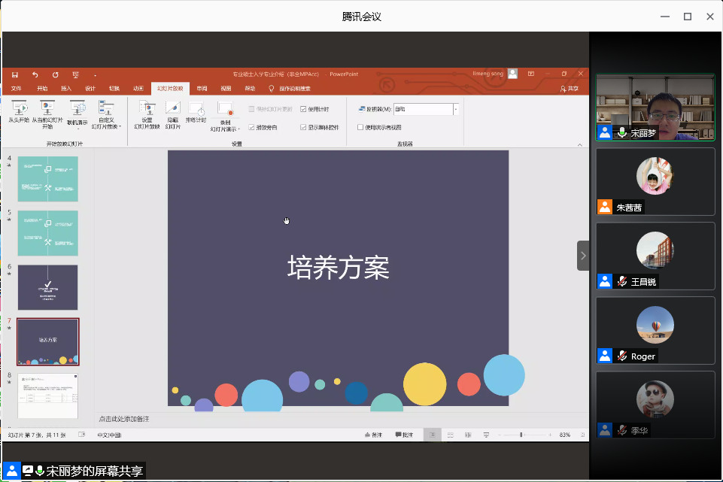The image size is (723, 482).
Task: Switch to slide sorter view in status bar
Action: point(450,435)
